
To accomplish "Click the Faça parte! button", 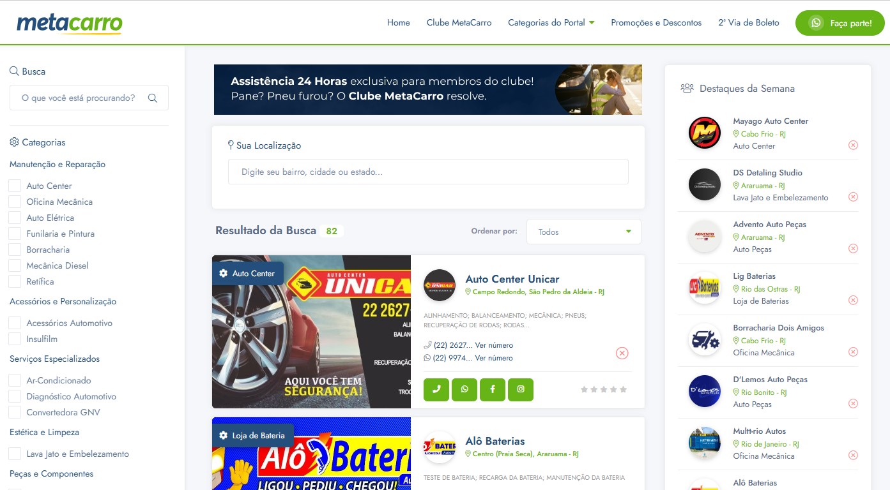I will click(x=840, y=23).
